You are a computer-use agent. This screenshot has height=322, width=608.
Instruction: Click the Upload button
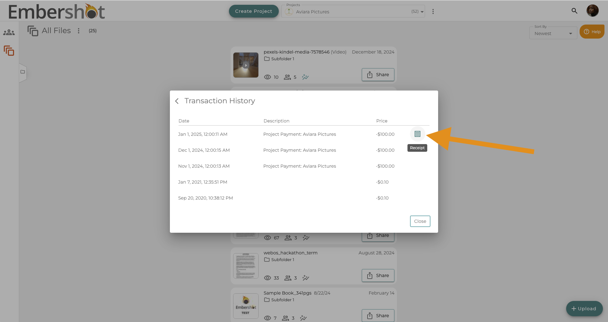pos(584,309)
